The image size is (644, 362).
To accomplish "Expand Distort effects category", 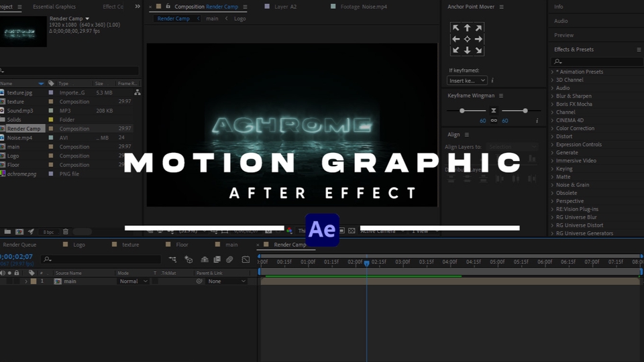I will pos(552,136).
